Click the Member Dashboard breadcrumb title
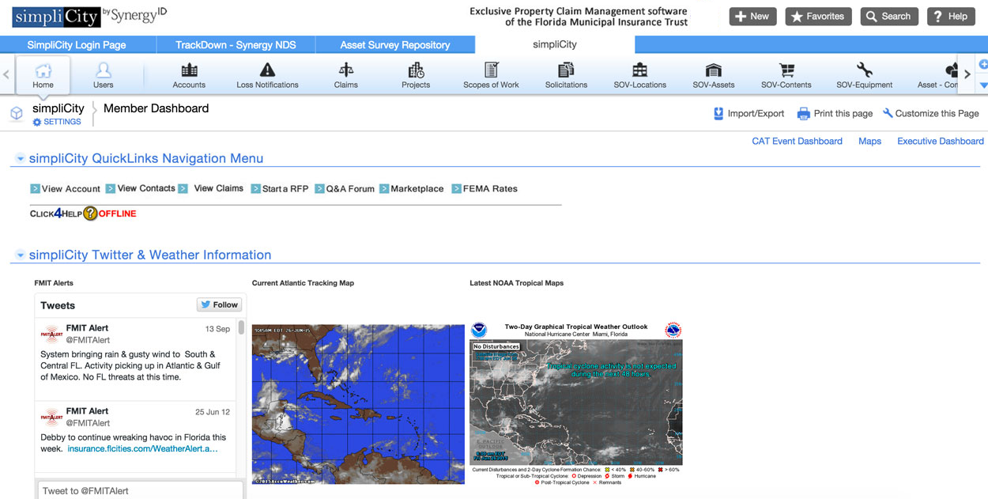The height and width of the screenshot is (499, 988). (x=156, y=108)
